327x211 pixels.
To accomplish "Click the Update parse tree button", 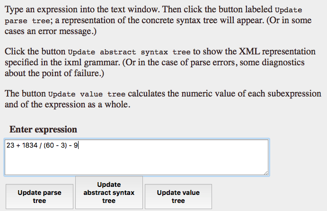I will pos(39,196).
